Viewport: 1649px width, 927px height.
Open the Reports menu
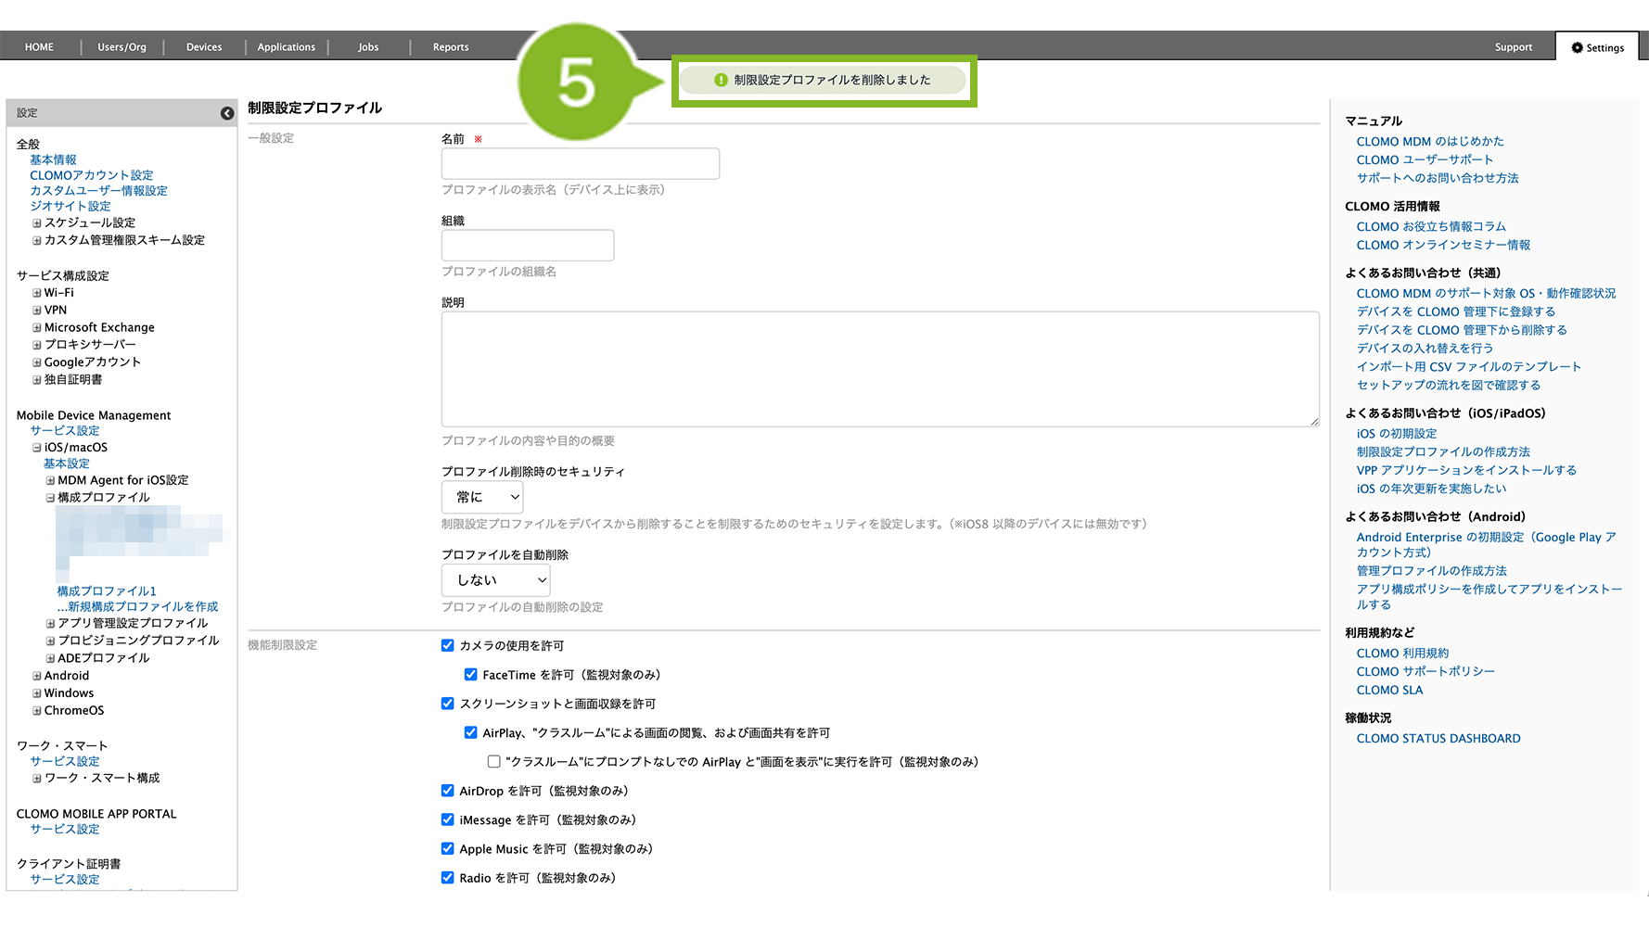[x=451, y=47]
